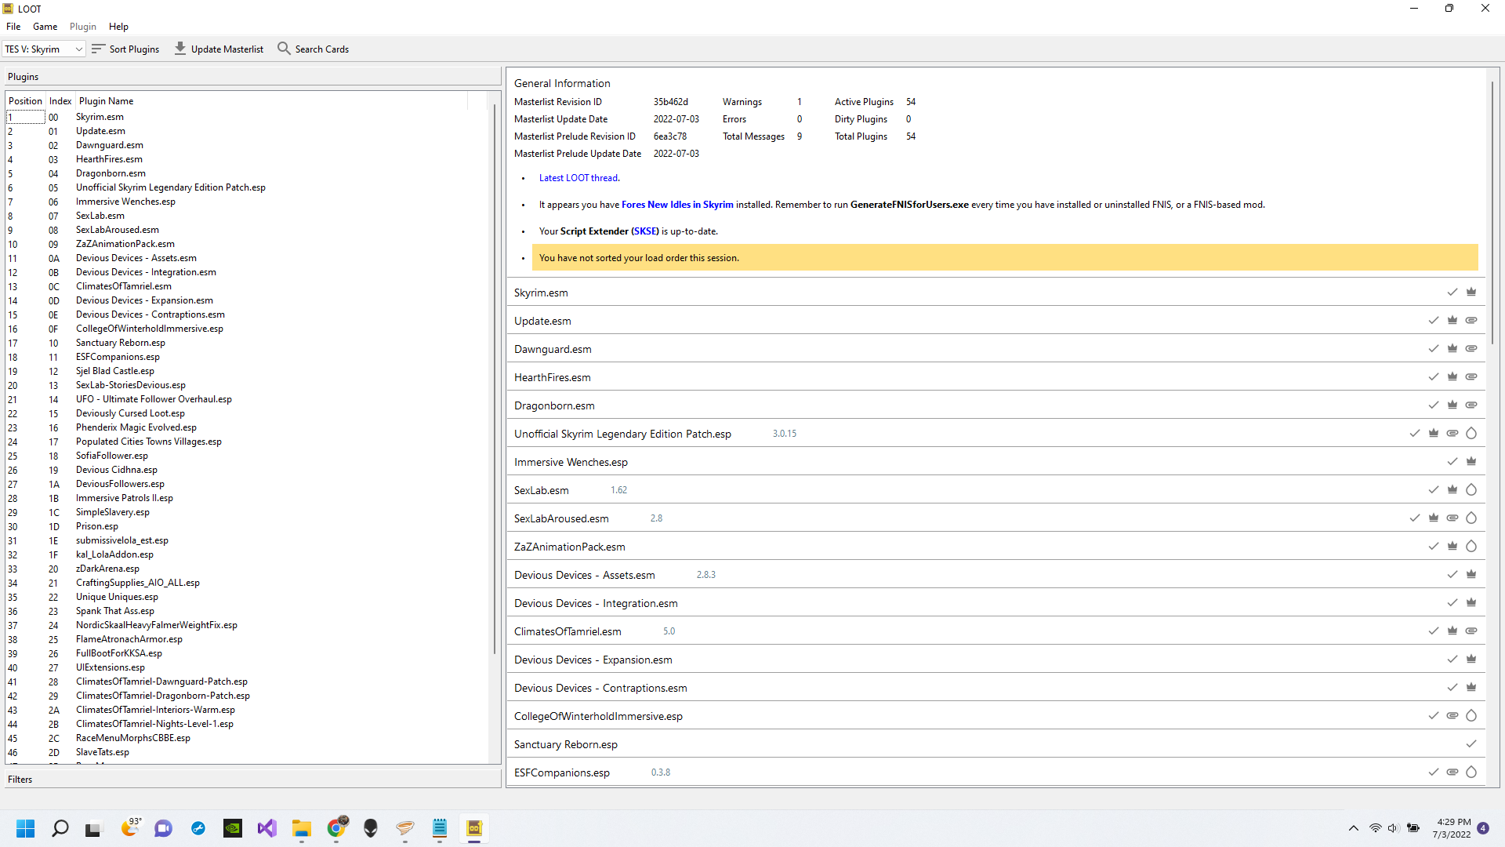Select UFO - Ultimate Follower Overhaul.esp row

[247, 399]
